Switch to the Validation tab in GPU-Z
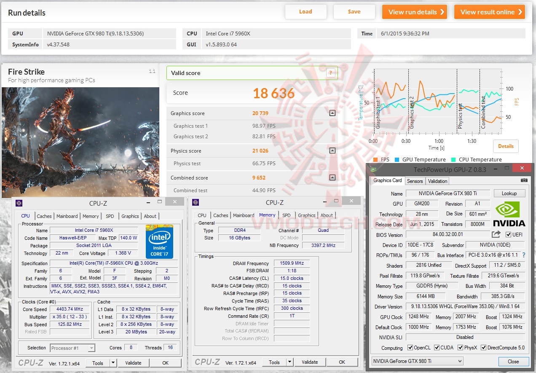536x373 pixels. pos(437,181)
